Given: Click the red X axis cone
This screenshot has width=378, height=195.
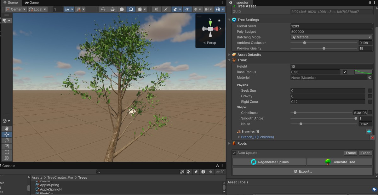Looking at the screenshot, I should click(x=216, y=29).
